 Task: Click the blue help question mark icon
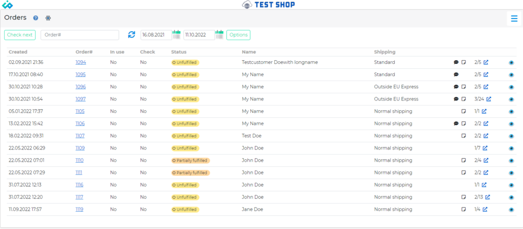coord(36,18)
